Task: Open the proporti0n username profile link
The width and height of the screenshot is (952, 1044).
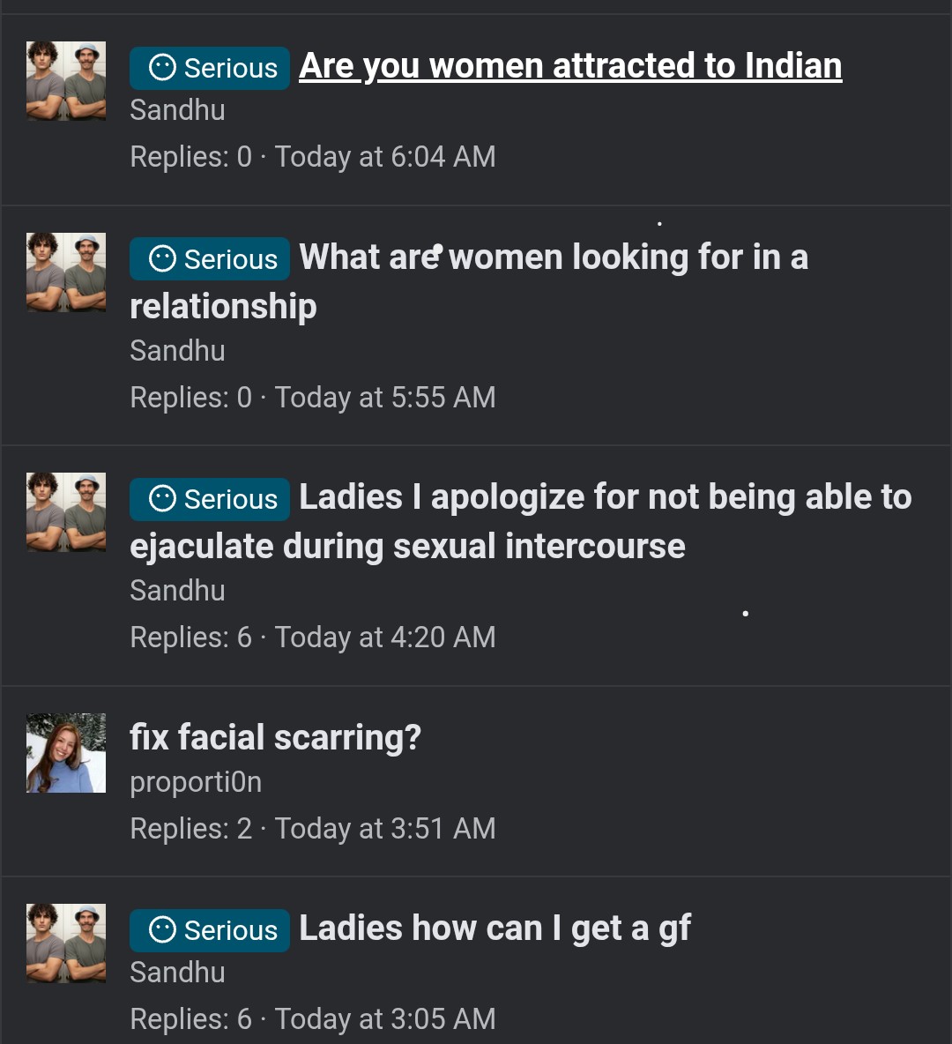Action: [196, 782]
